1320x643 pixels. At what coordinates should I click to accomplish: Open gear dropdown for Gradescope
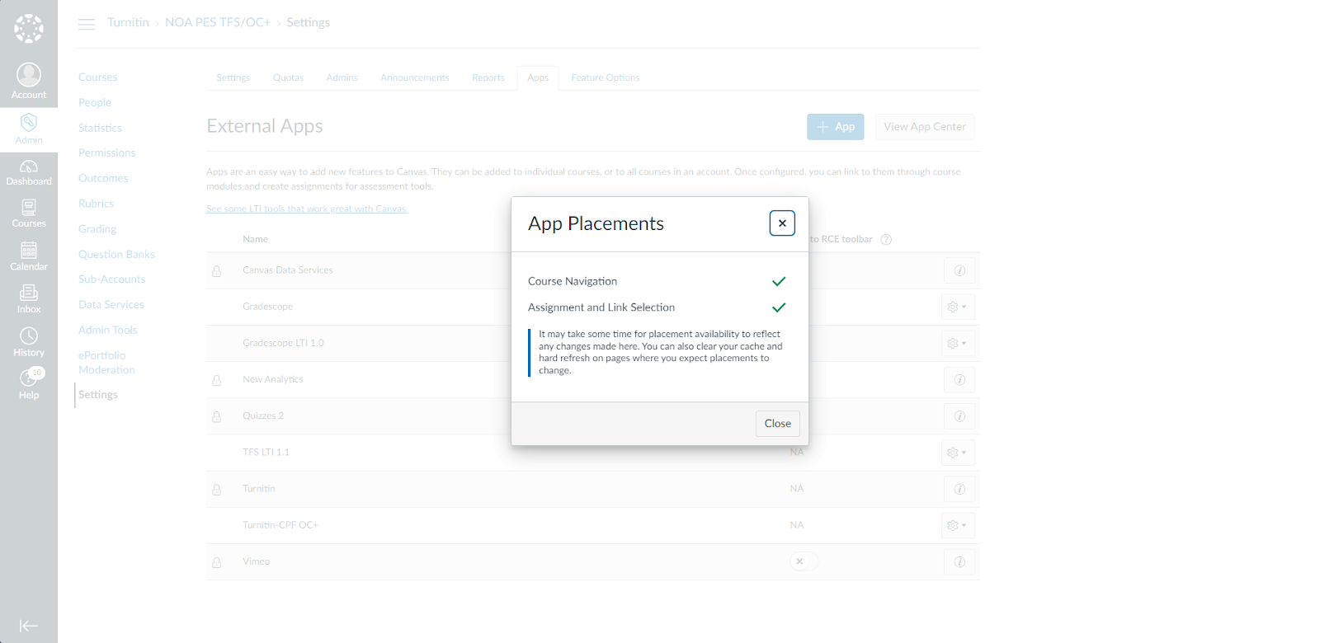point(958,307)
